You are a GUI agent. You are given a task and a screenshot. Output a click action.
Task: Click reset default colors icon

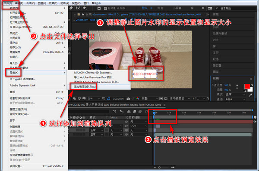point(245,91)
